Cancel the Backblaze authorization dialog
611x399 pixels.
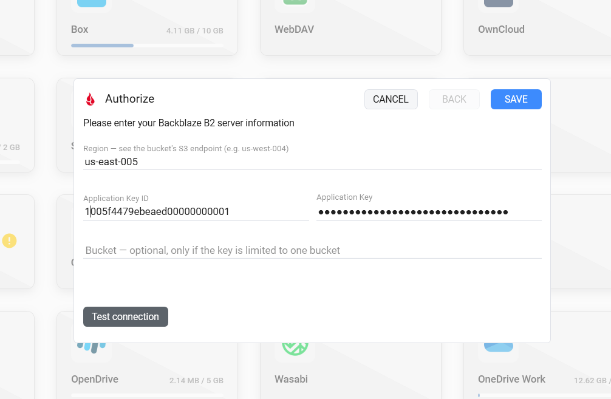(391, 100)
